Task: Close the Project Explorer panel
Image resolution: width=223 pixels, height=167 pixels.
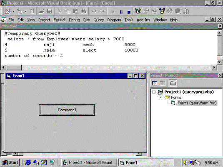Action: 220,76
